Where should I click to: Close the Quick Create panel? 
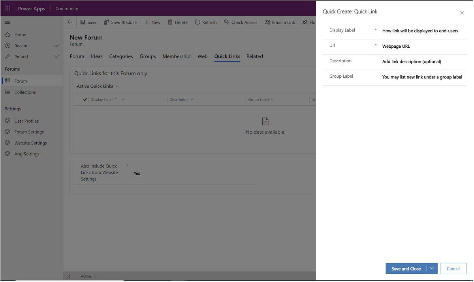pyautogui.click(x=462, y=13)
